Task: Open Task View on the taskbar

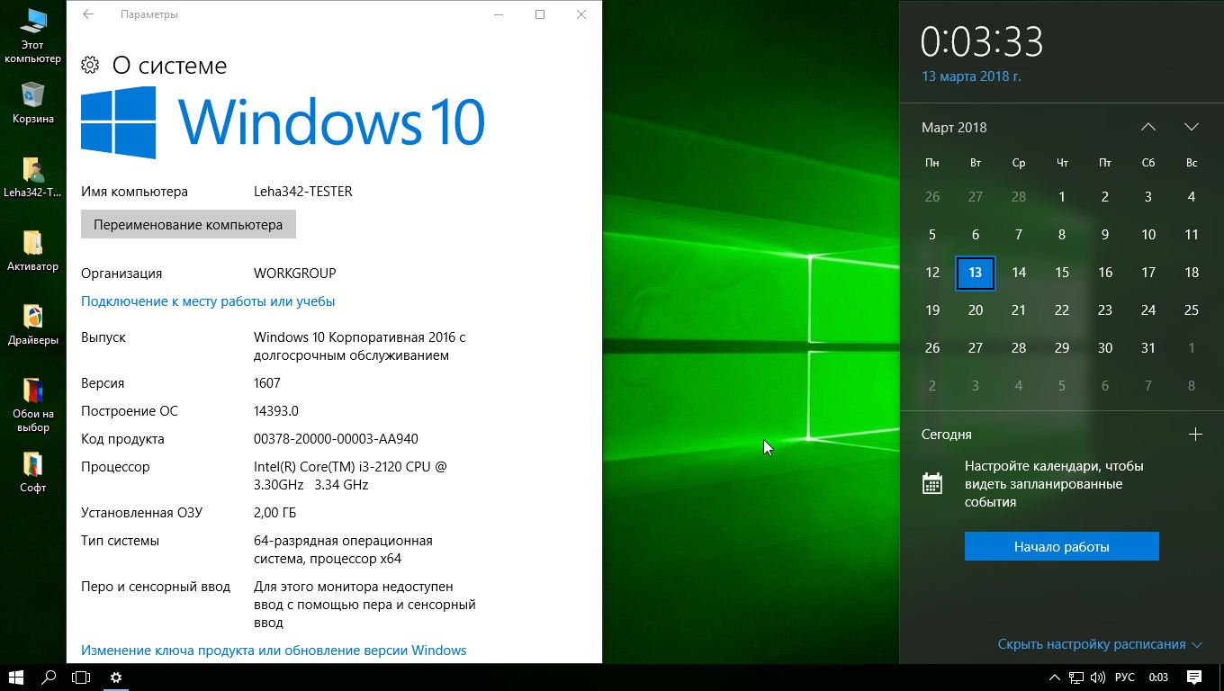Action: click(x=81, y=677)
